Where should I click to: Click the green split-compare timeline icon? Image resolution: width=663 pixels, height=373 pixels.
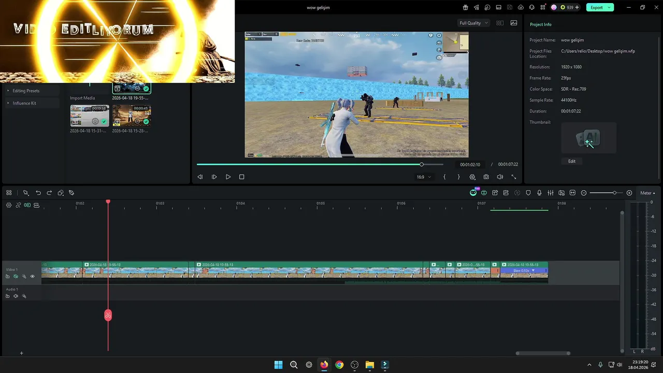coord(484,193)
